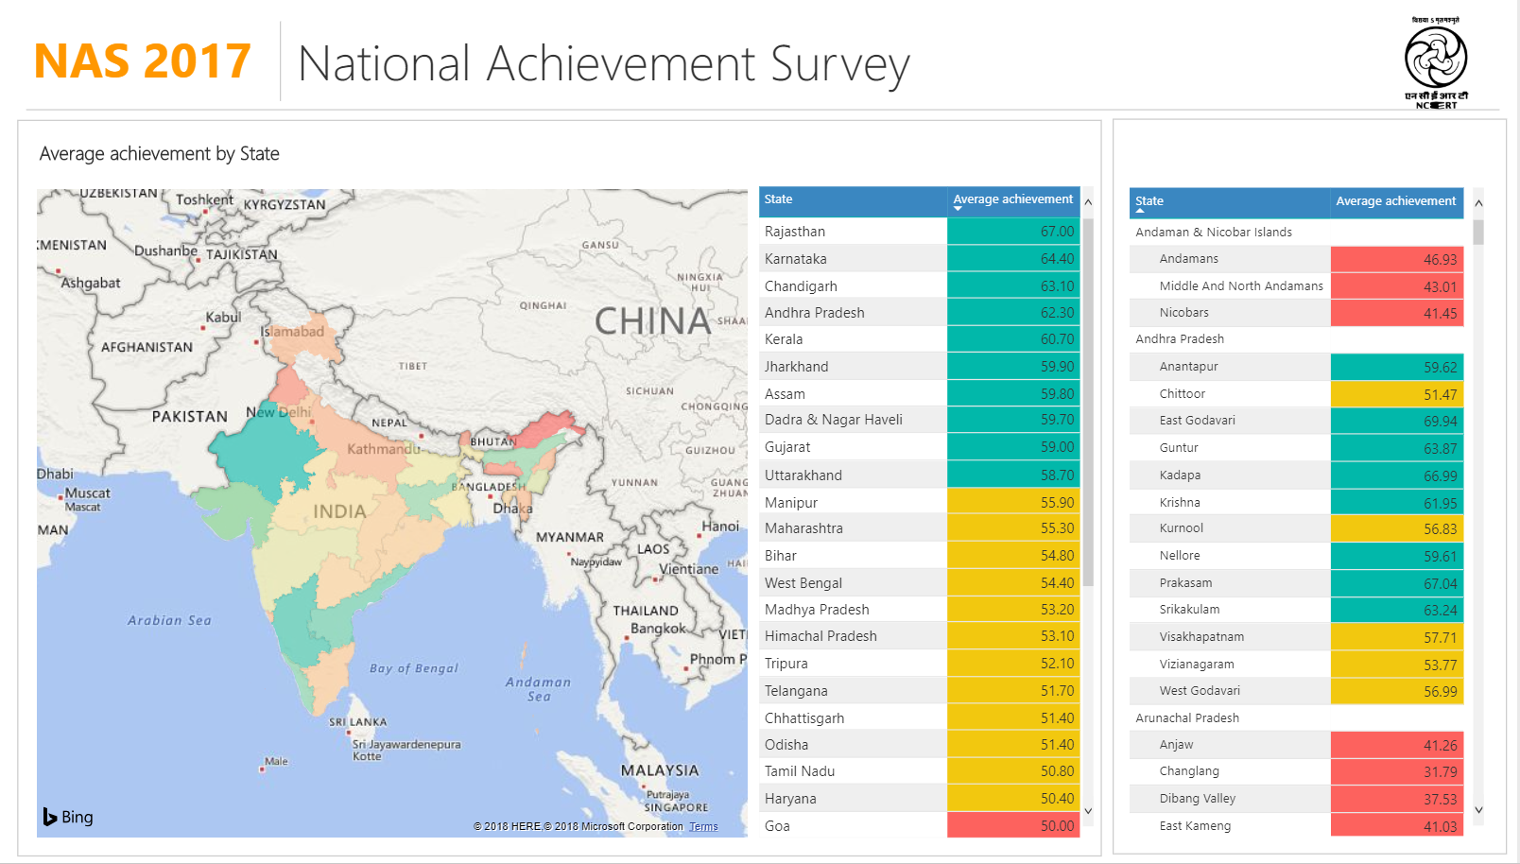The width and height of the screenshot is (1520, 864).
Task: Select West Bengal row
Action: (x=920, y=583)
